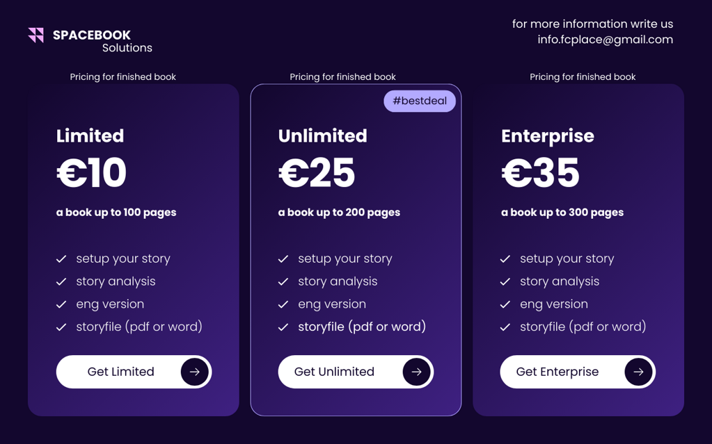Click the checkmark beside storyfile in Limited
The width and height of the screenshot is (712, 444).
tap(61, 327)
